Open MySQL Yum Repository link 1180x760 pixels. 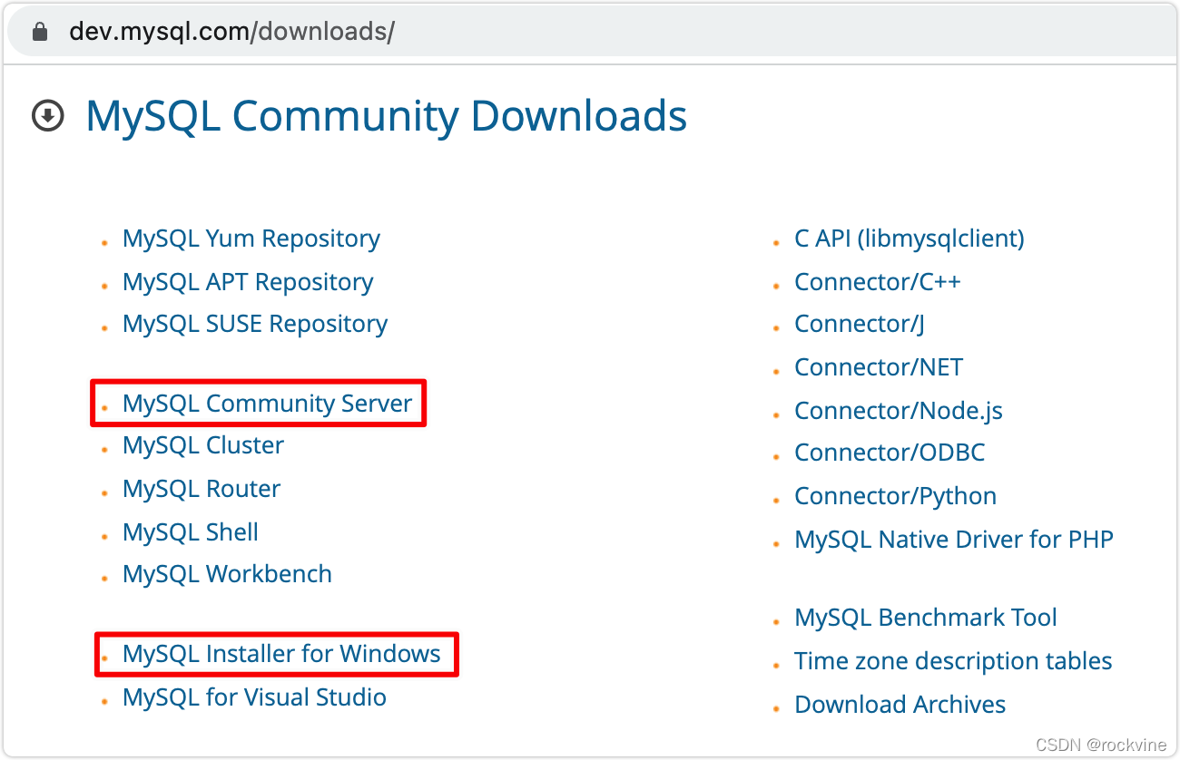click(251, 239)
